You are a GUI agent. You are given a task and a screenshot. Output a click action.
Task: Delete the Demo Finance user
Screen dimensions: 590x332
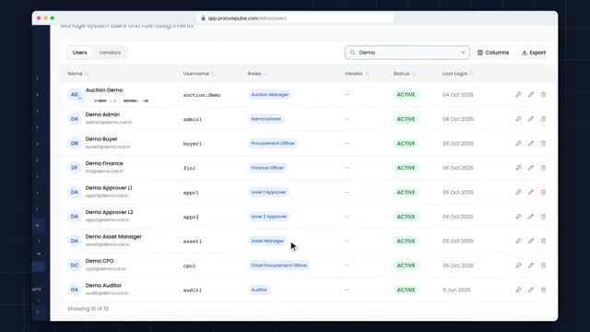[x=543, y=168]
